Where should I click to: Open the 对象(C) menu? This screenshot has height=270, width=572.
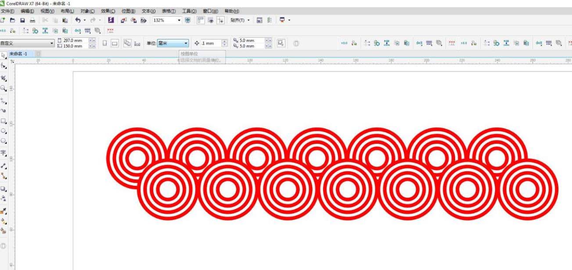tap(87, 11)
